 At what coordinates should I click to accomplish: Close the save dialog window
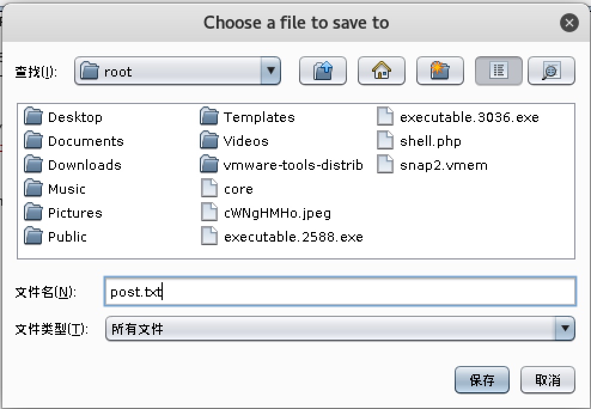click(x=569, y=23)
